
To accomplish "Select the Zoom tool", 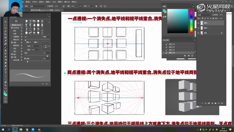I will point(6,85).
